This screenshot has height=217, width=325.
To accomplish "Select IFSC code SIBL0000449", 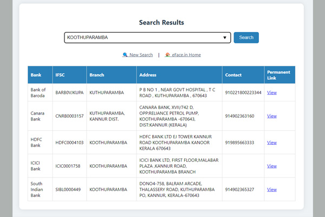I will point(68,189).
